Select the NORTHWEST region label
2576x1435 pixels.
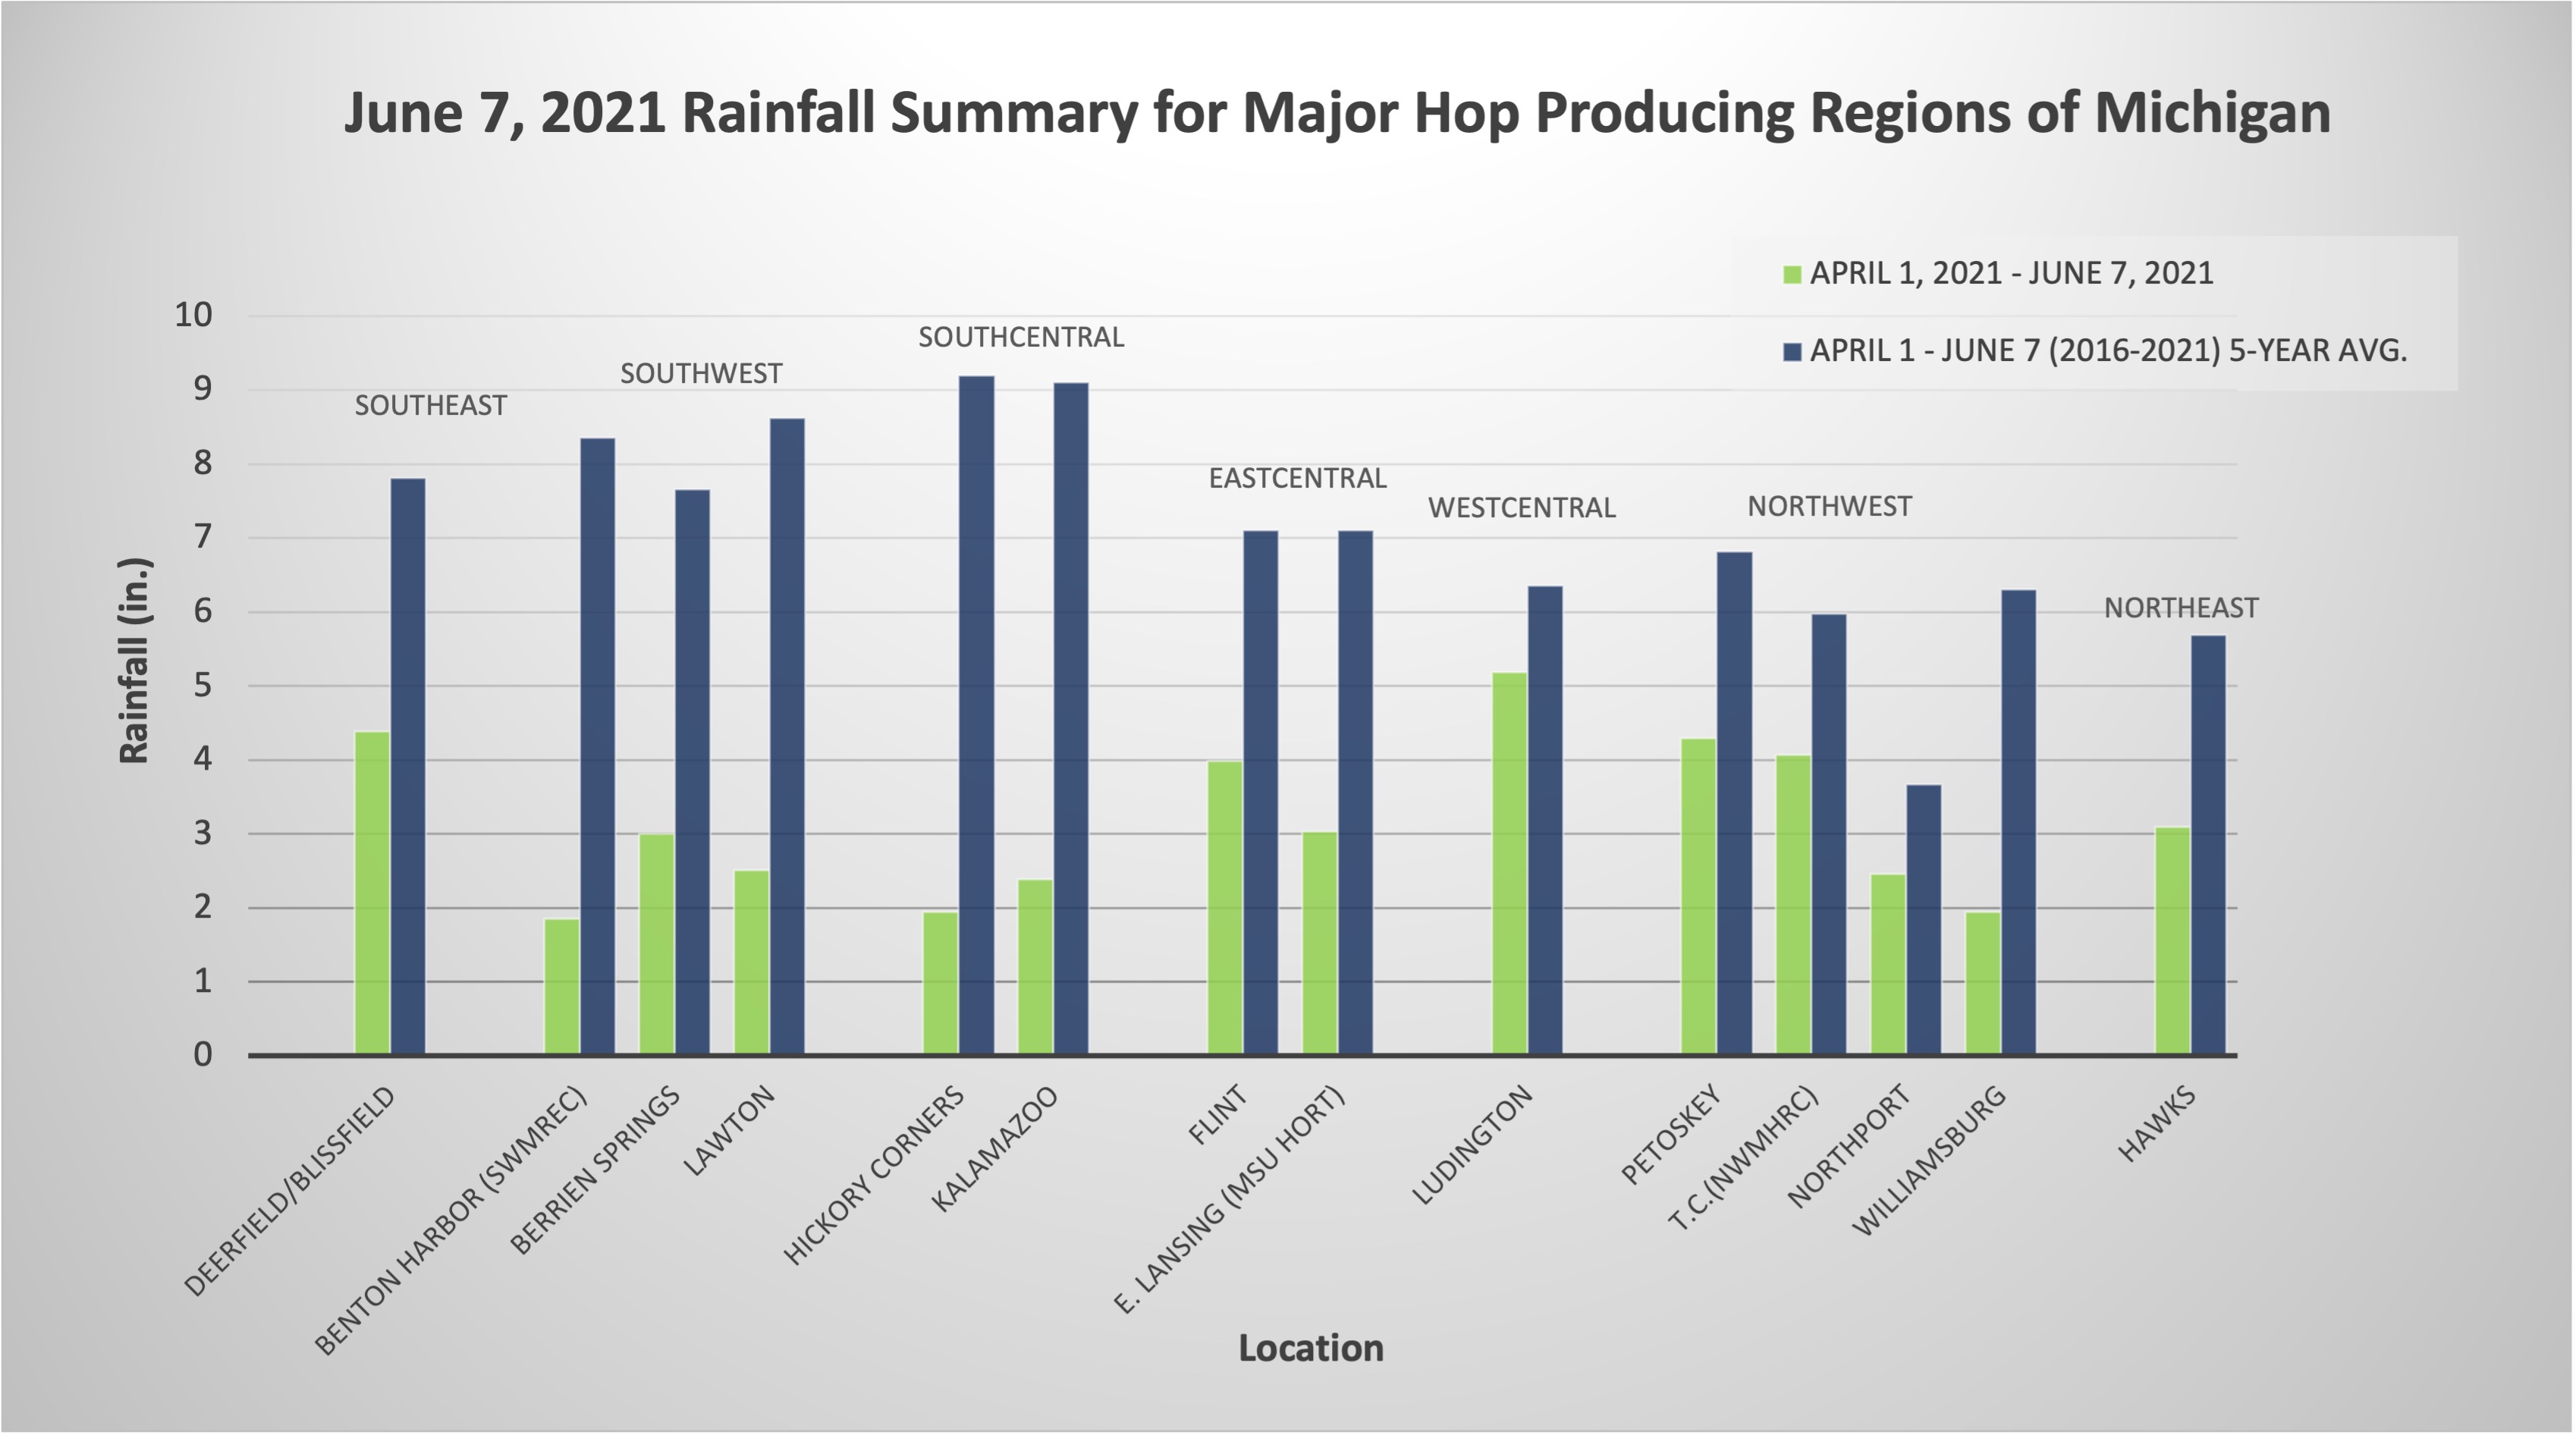[1829, 506]
